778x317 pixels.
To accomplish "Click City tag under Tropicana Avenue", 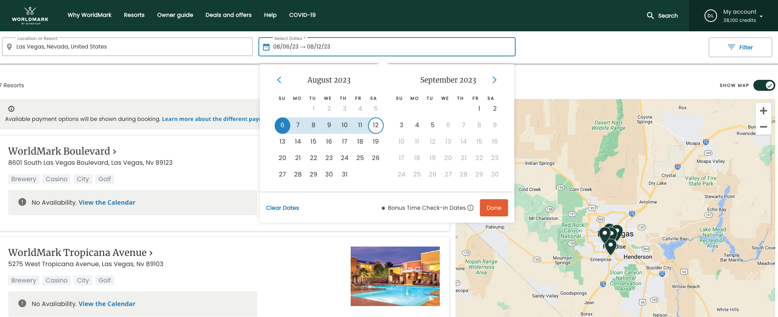I will coord(83,280).
